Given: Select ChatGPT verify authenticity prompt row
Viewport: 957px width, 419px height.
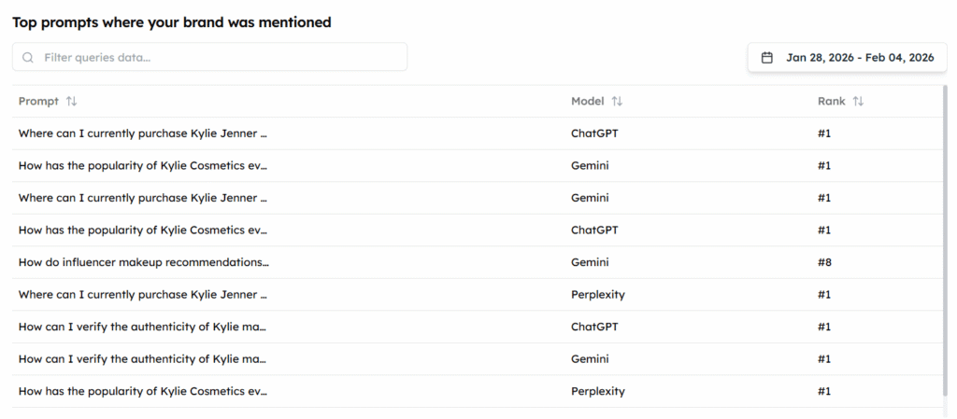Looking at the screenshot, I should (143, 327).
